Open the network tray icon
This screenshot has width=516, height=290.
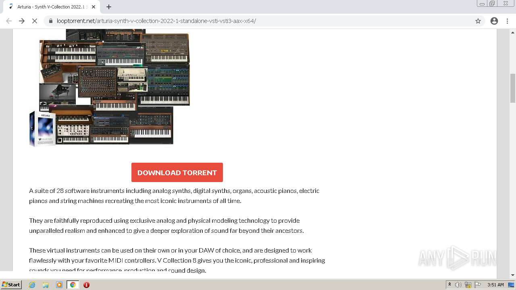pyautogui.click(x=468, y=285)
